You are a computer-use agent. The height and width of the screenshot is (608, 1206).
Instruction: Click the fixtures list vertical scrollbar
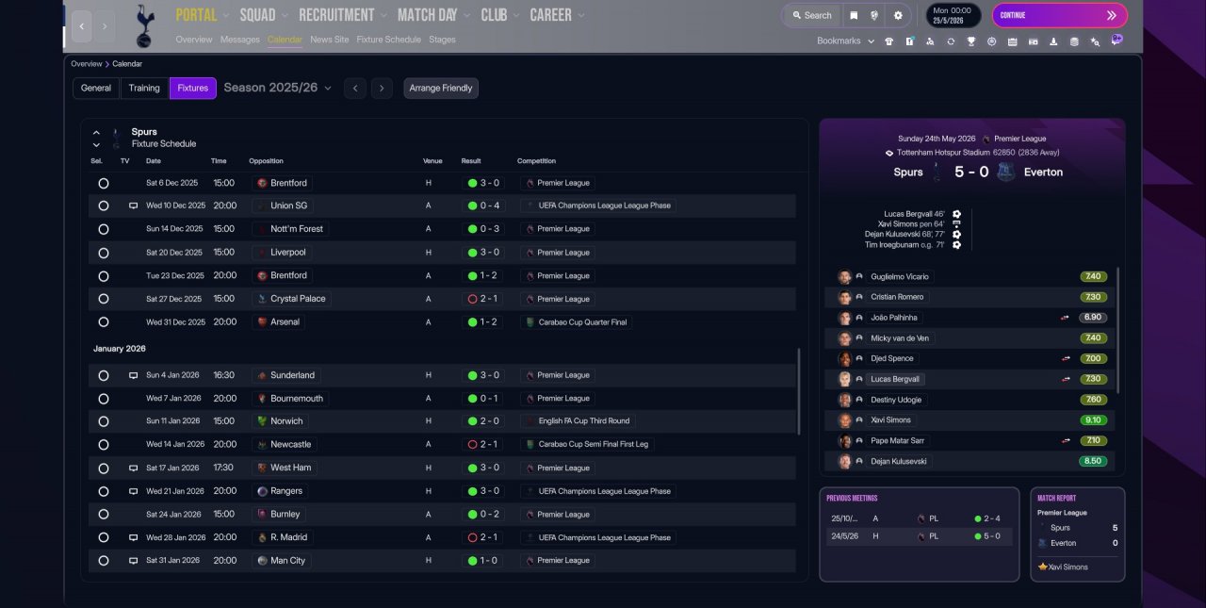pos(799,392)
